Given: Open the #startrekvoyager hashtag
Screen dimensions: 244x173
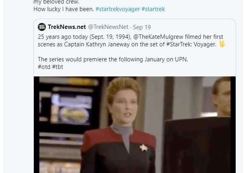Looking at the screenshot, I should (118, 9).
